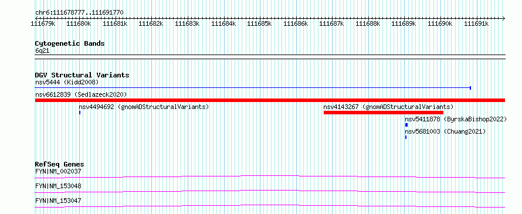Click the magenta FYN|NM_153048 transcript line
Viewport: 522px width, 214px height.
pos(270,191)
